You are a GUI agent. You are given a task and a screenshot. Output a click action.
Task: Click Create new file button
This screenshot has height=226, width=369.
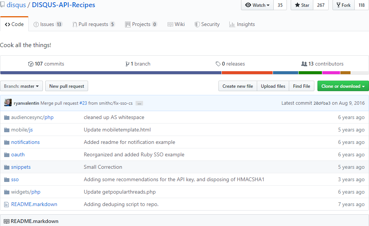click(x=238, y=86)
